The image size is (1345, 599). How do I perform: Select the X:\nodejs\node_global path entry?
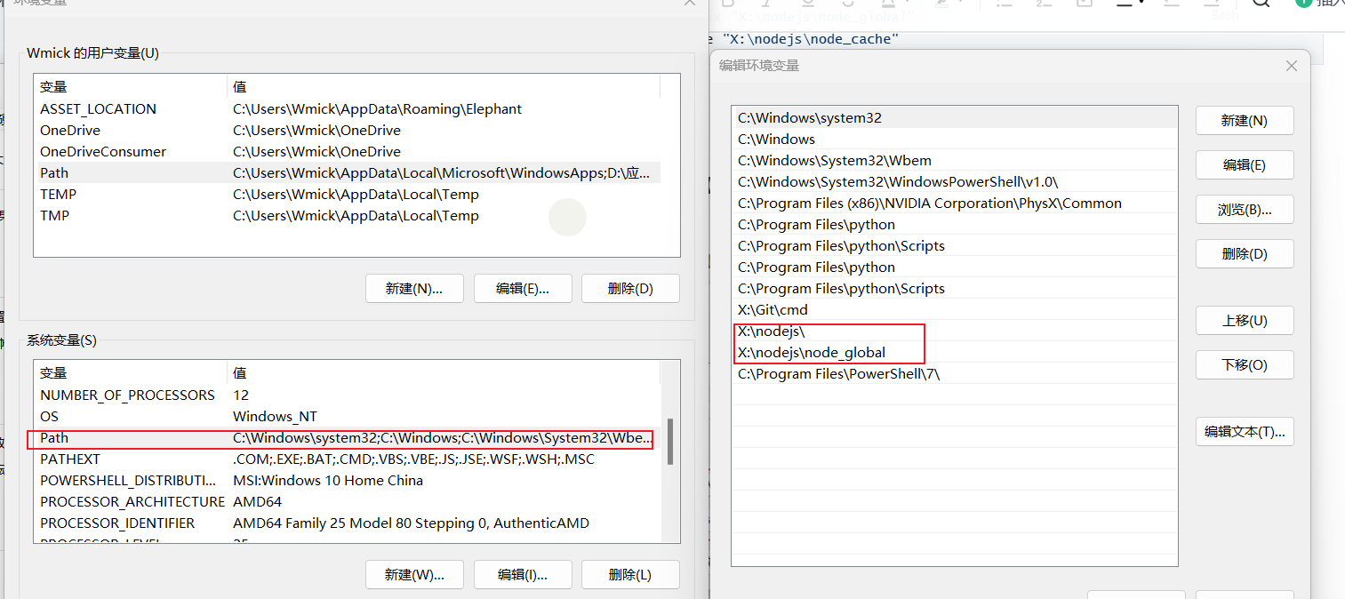click(x=955, y=353)
